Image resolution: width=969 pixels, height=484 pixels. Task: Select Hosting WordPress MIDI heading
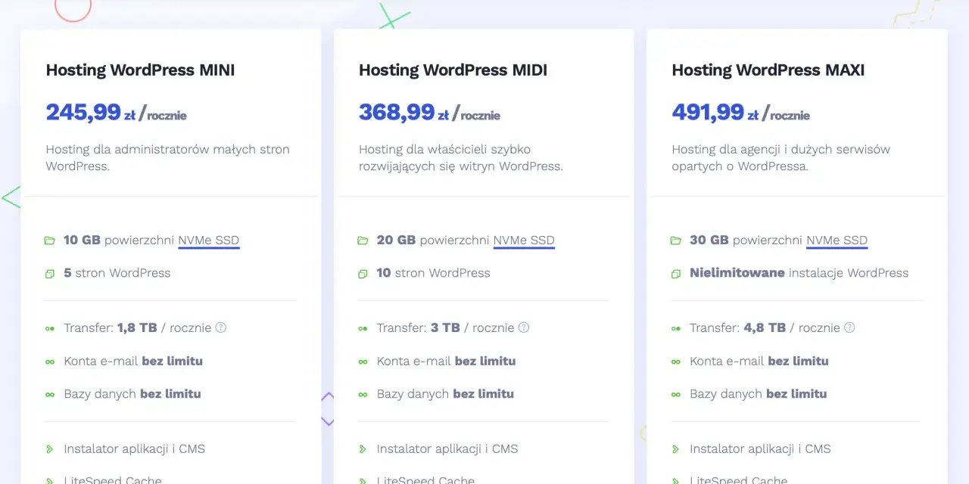pyautogui.click(x=453, y=70)
